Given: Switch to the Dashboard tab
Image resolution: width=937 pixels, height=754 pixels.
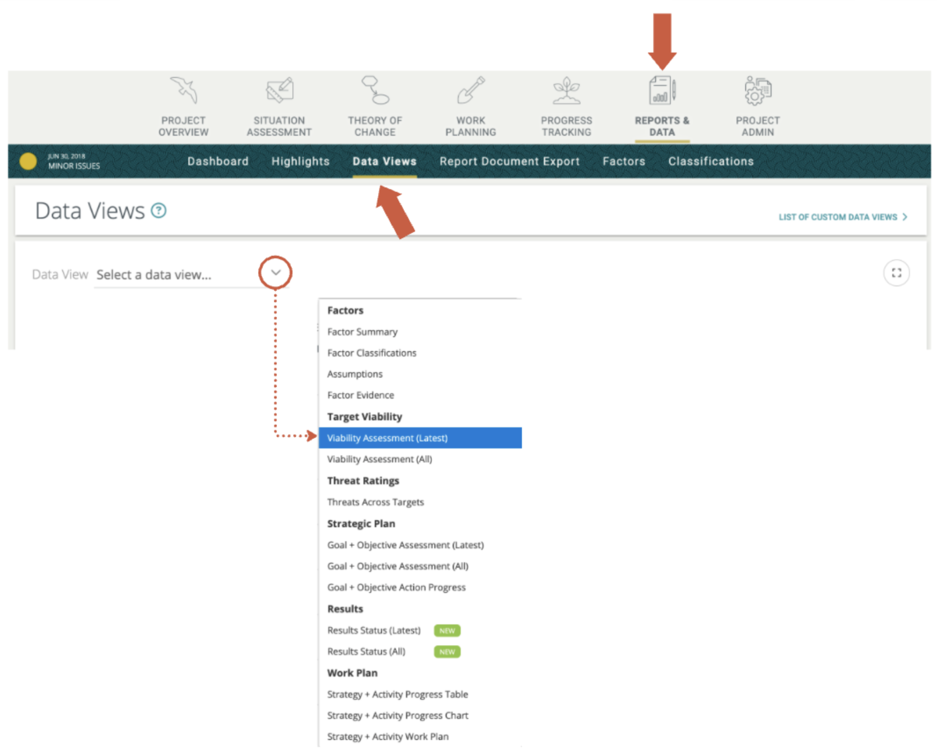Looking at the screenshot, I should point(218,161).
